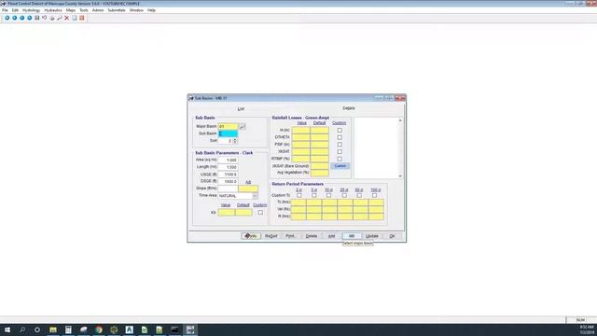
Task: Click the USGE (ft) input field
Action: click(x=228, y=175)
